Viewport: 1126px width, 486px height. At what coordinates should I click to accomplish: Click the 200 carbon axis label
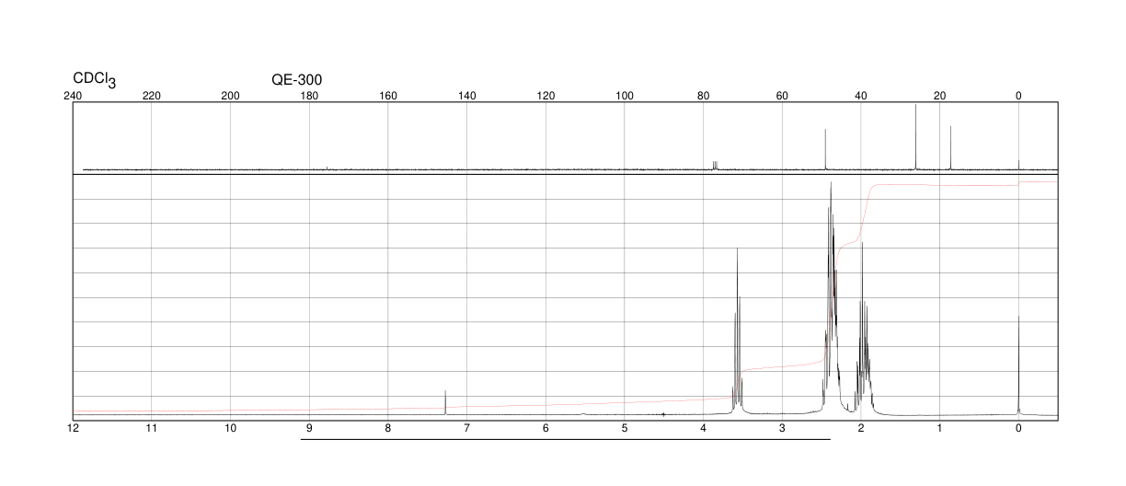(231, 96)
